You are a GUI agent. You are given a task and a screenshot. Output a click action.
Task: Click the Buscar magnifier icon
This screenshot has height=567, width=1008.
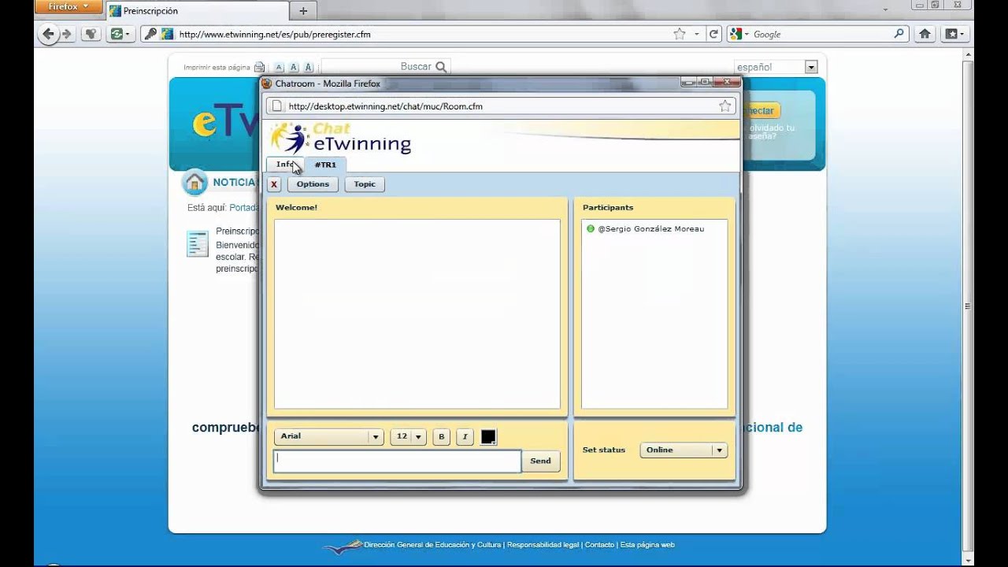[x=441, y=67]
